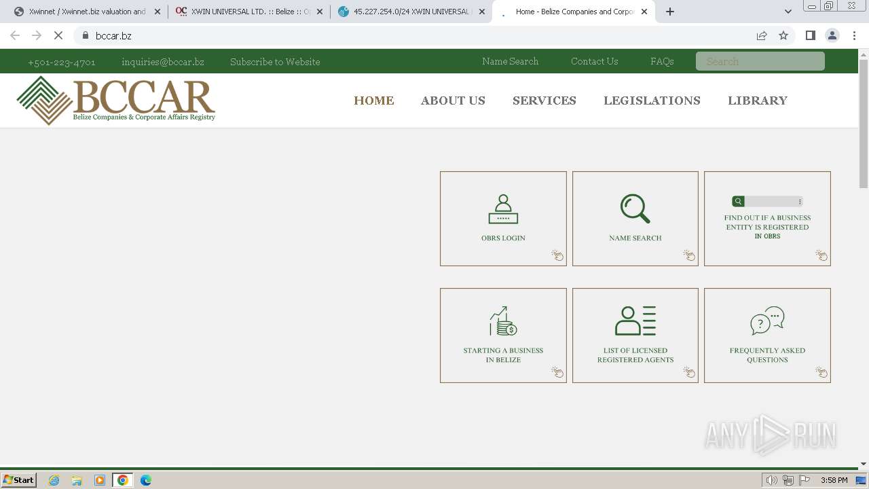
Task: Open the Frequently Asked Questions tile
Action: click(x=767, y=336)
